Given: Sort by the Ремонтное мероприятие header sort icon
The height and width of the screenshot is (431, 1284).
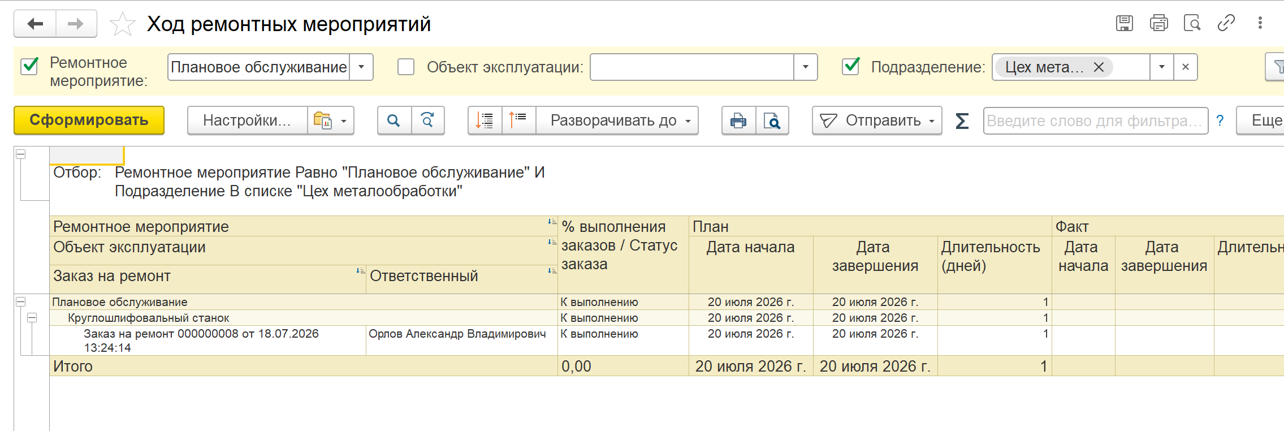Looking at the screenshot, I should click(552, 222).
